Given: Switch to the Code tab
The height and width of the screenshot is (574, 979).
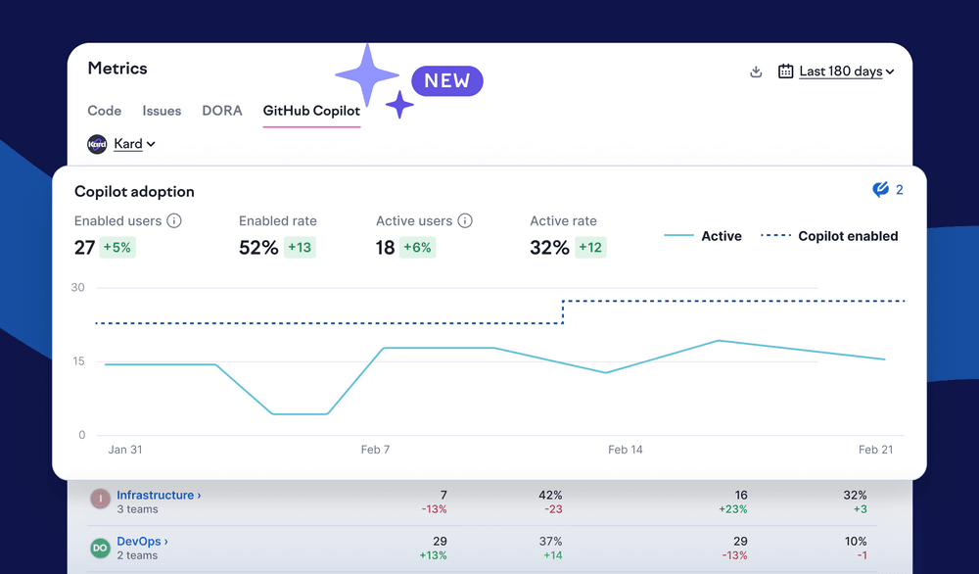Looking at the screenshot, I should click(105, 111).
